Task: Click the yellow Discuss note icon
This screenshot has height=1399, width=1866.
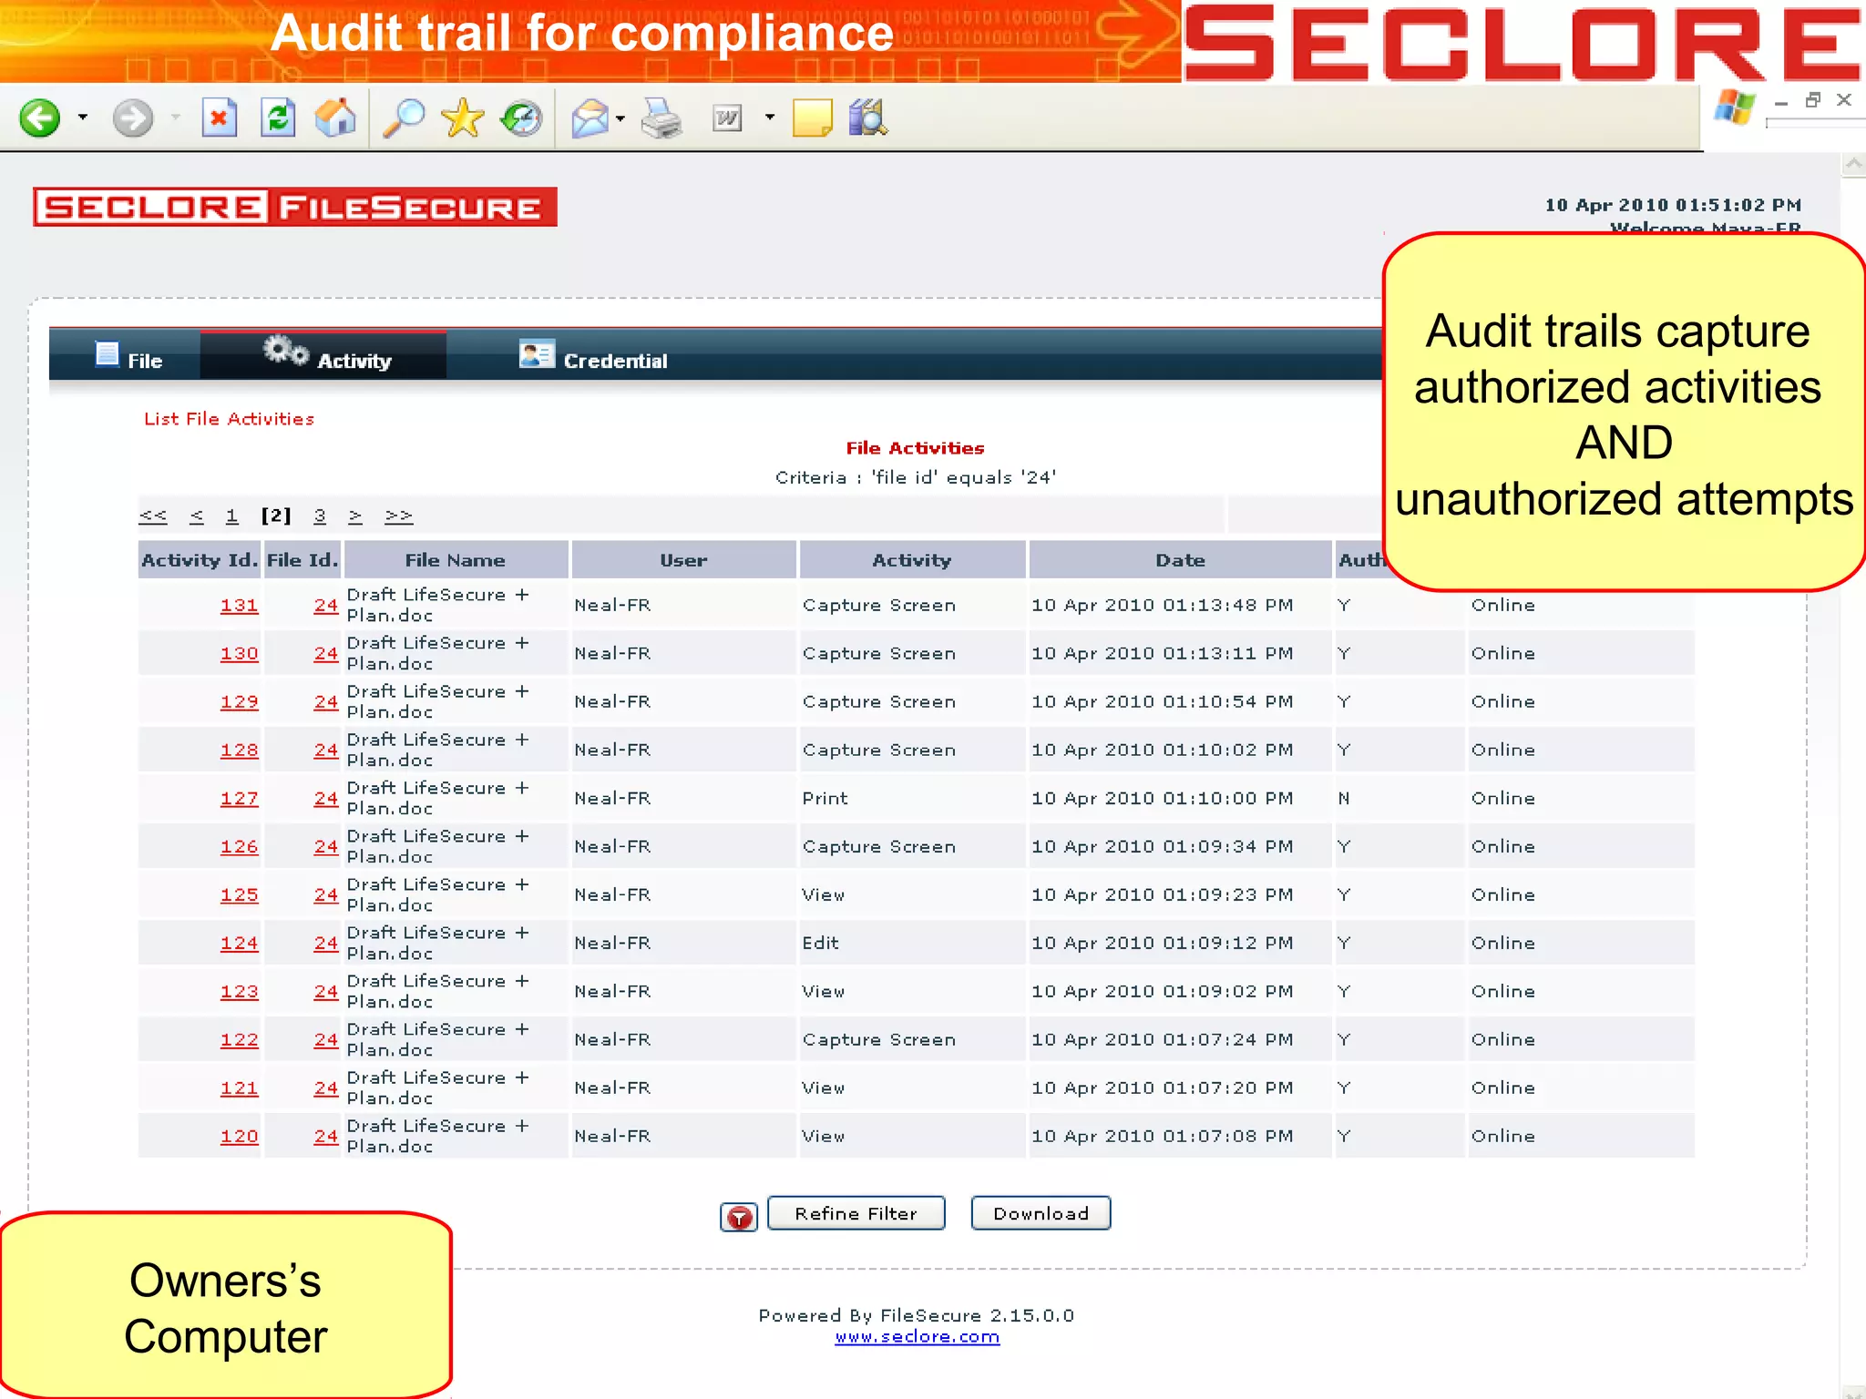Action: pyautogui.click(x=812, y=118)
